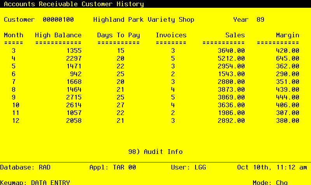Click month 12 in the Month column
311x185 pixels.
[x=16, y=120]
